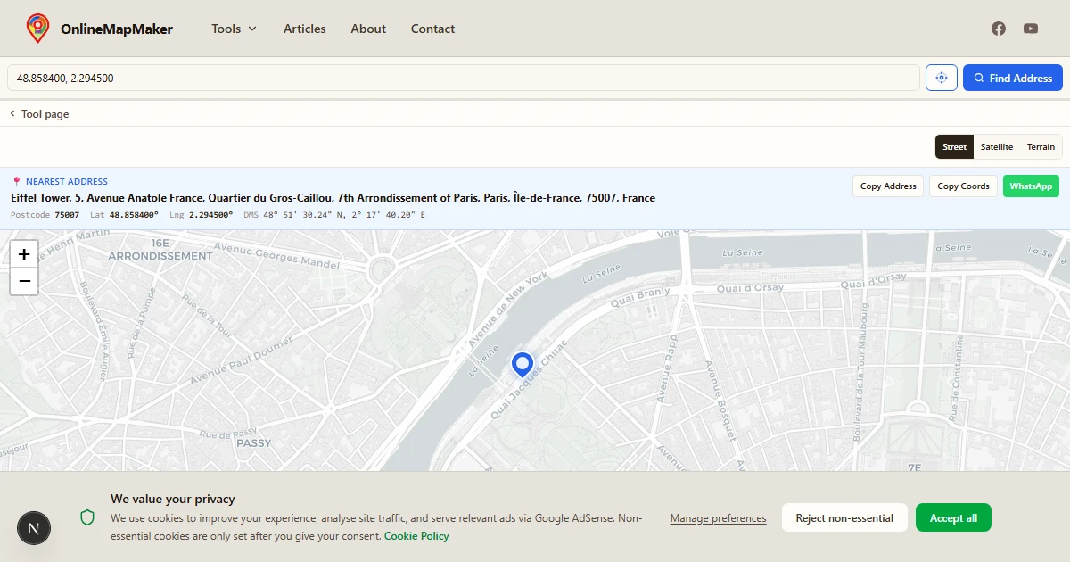Share location via WhatsApp button
The width and height of the screenshot is (1070, 562).
pos(1031,186)
